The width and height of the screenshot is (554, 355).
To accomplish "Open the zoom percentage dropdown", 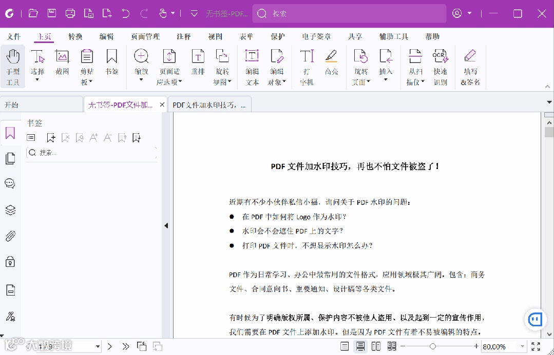I will [x=522, y=346].
